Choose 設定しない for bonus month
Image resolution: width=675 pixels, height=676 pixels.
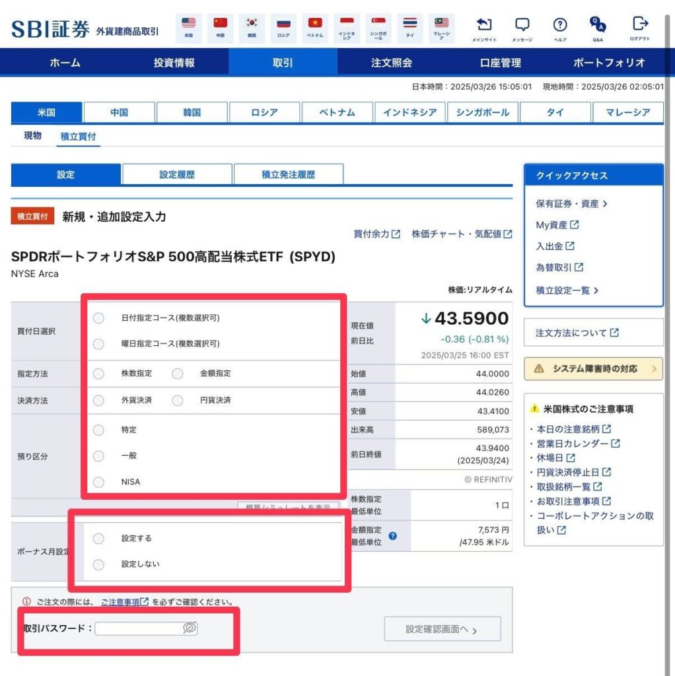[x=98, y=564]
